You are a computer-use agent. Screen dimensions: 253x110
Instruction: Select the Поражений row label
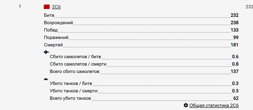56,38
